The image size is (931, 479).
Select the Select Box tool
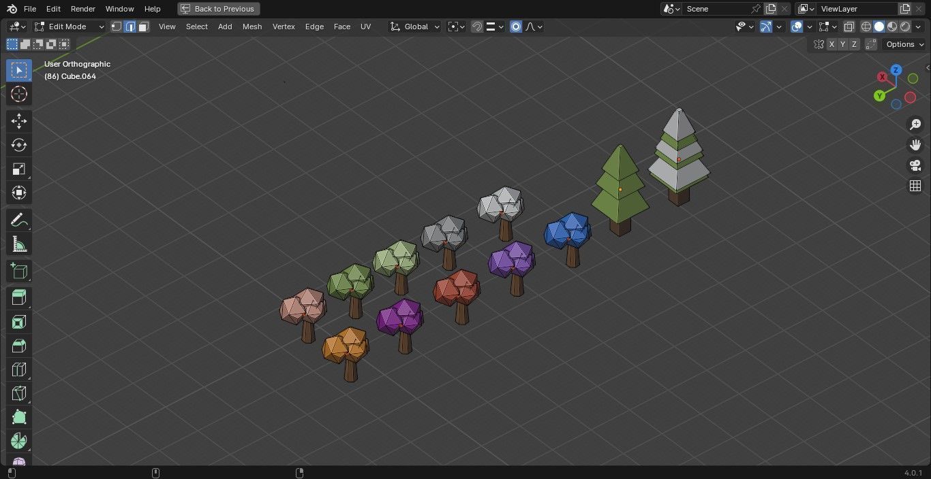tap(19, 70)
